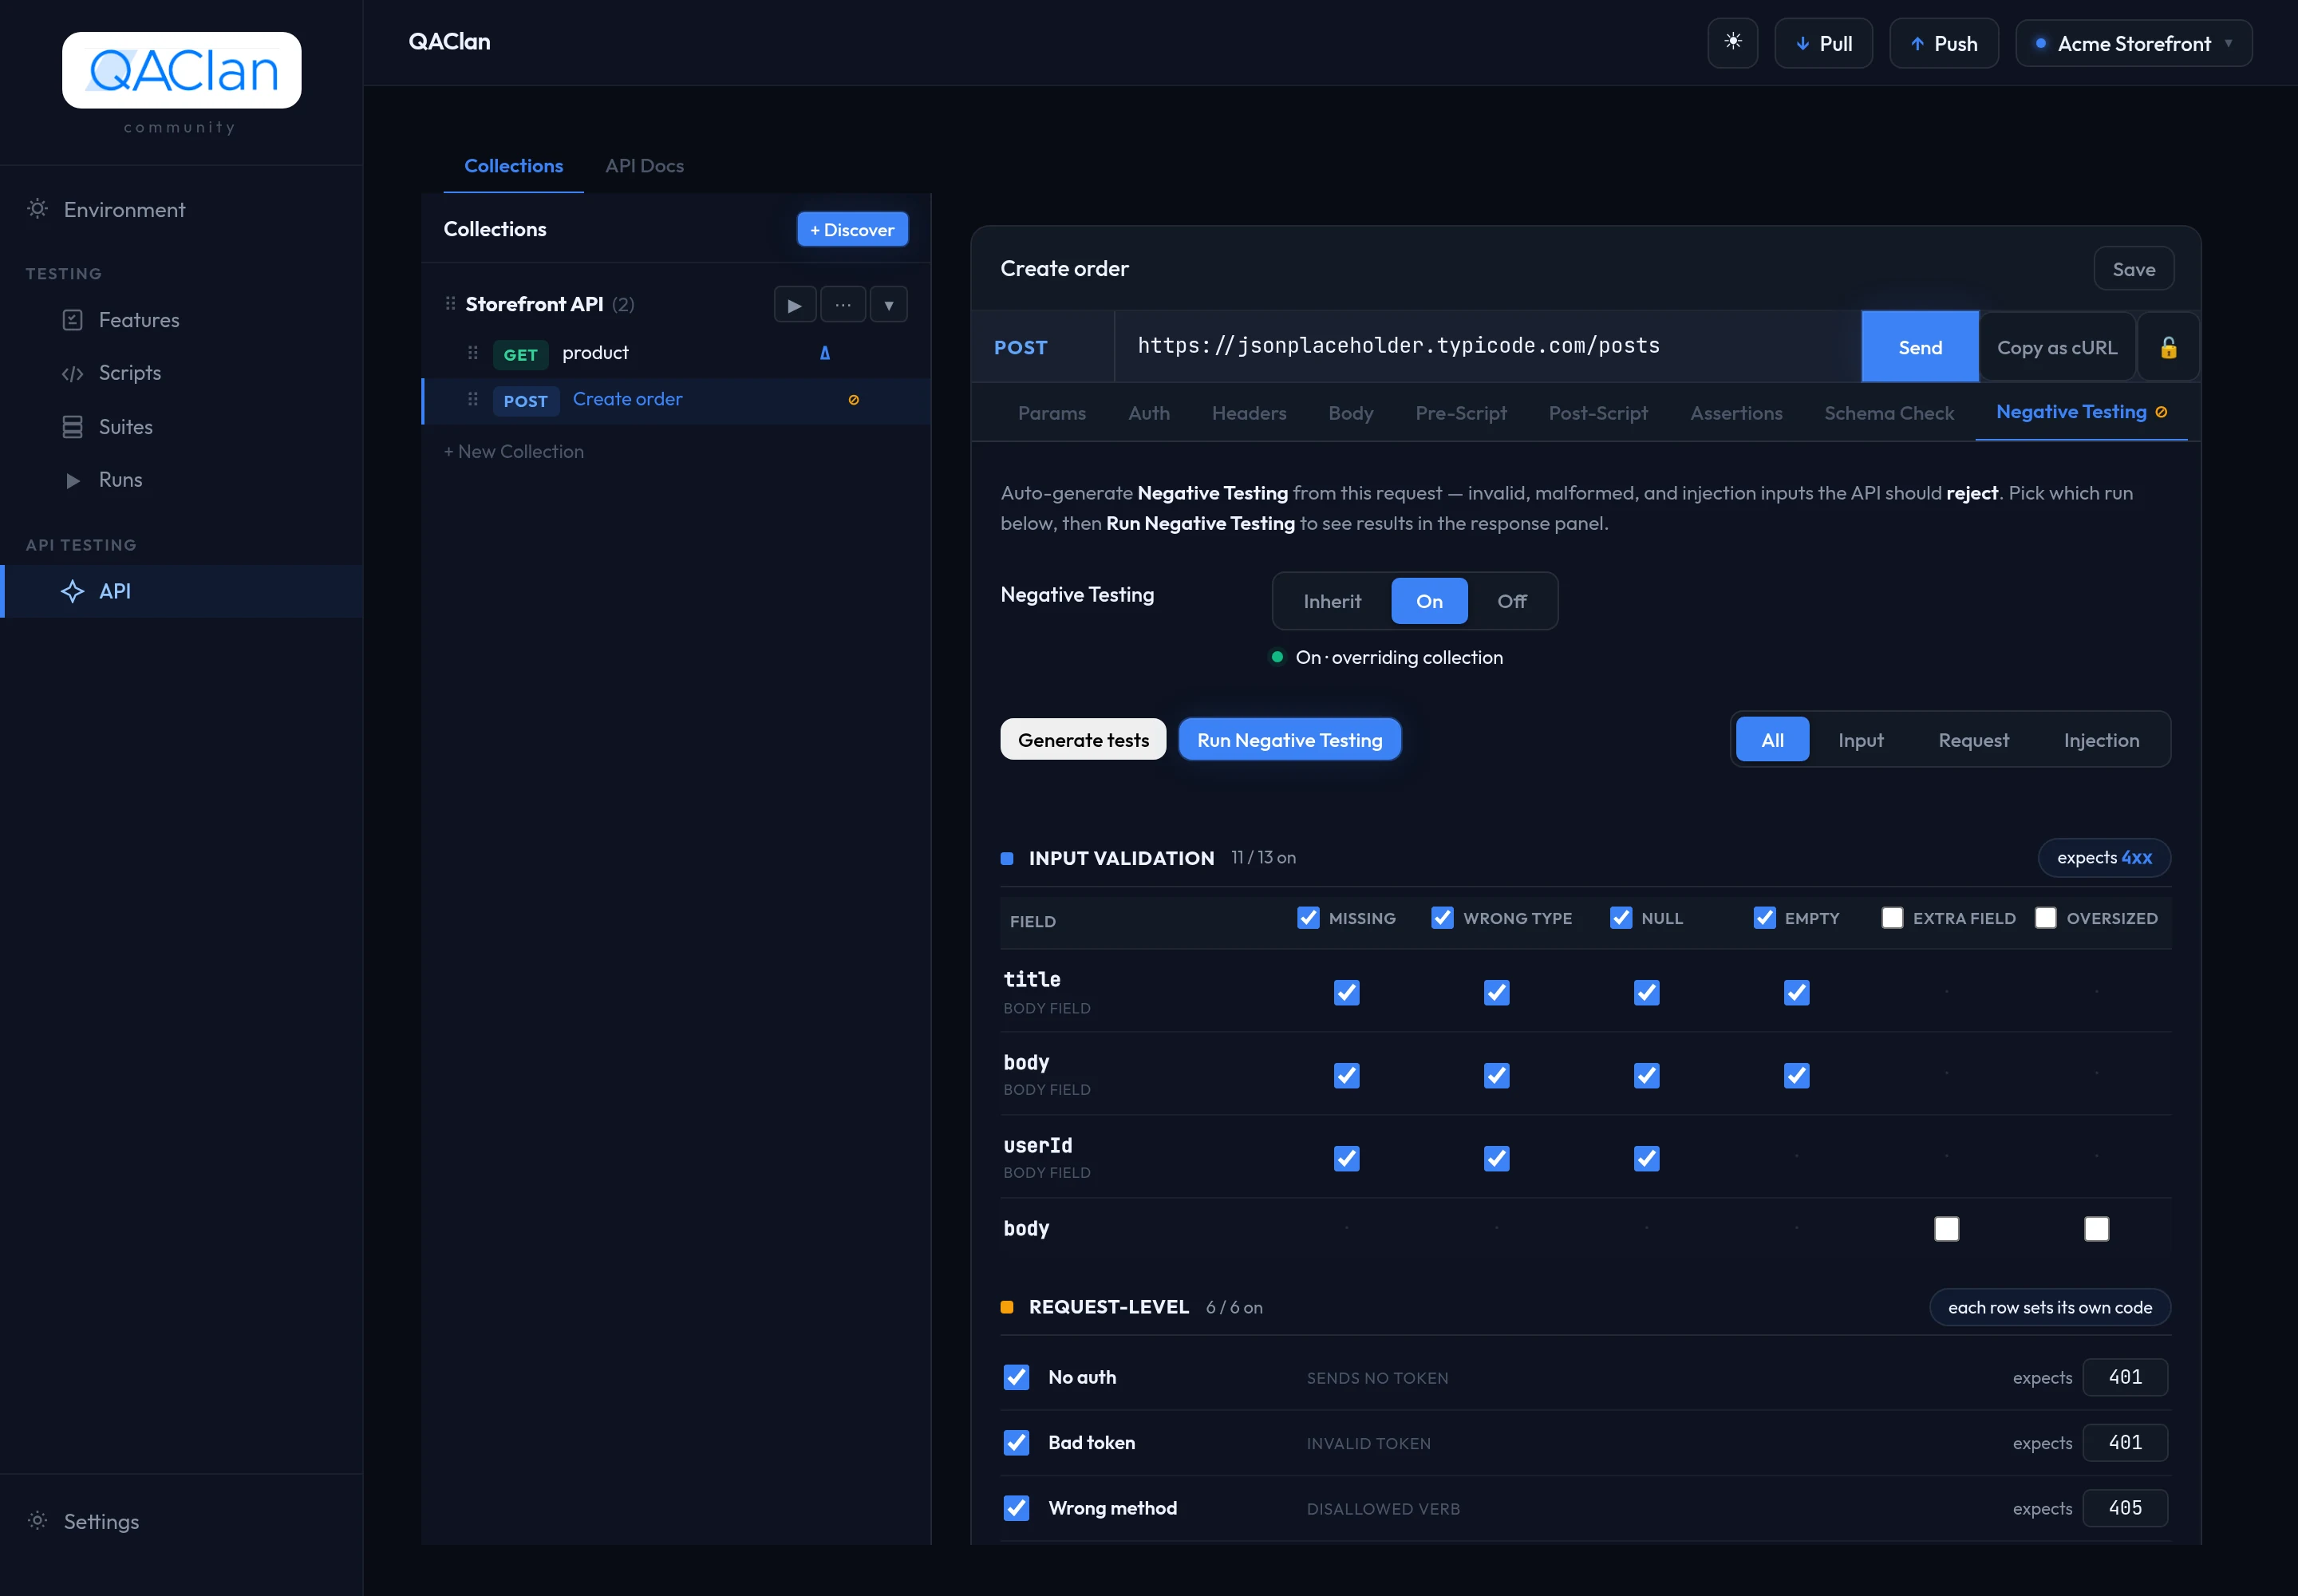Enable body OVERSIZED checkbox
Viewport: 2298px width, 1596px height.
click(2096, 1229)
